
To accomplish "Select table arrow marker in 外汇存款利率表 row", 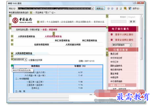I will (12, 40).
